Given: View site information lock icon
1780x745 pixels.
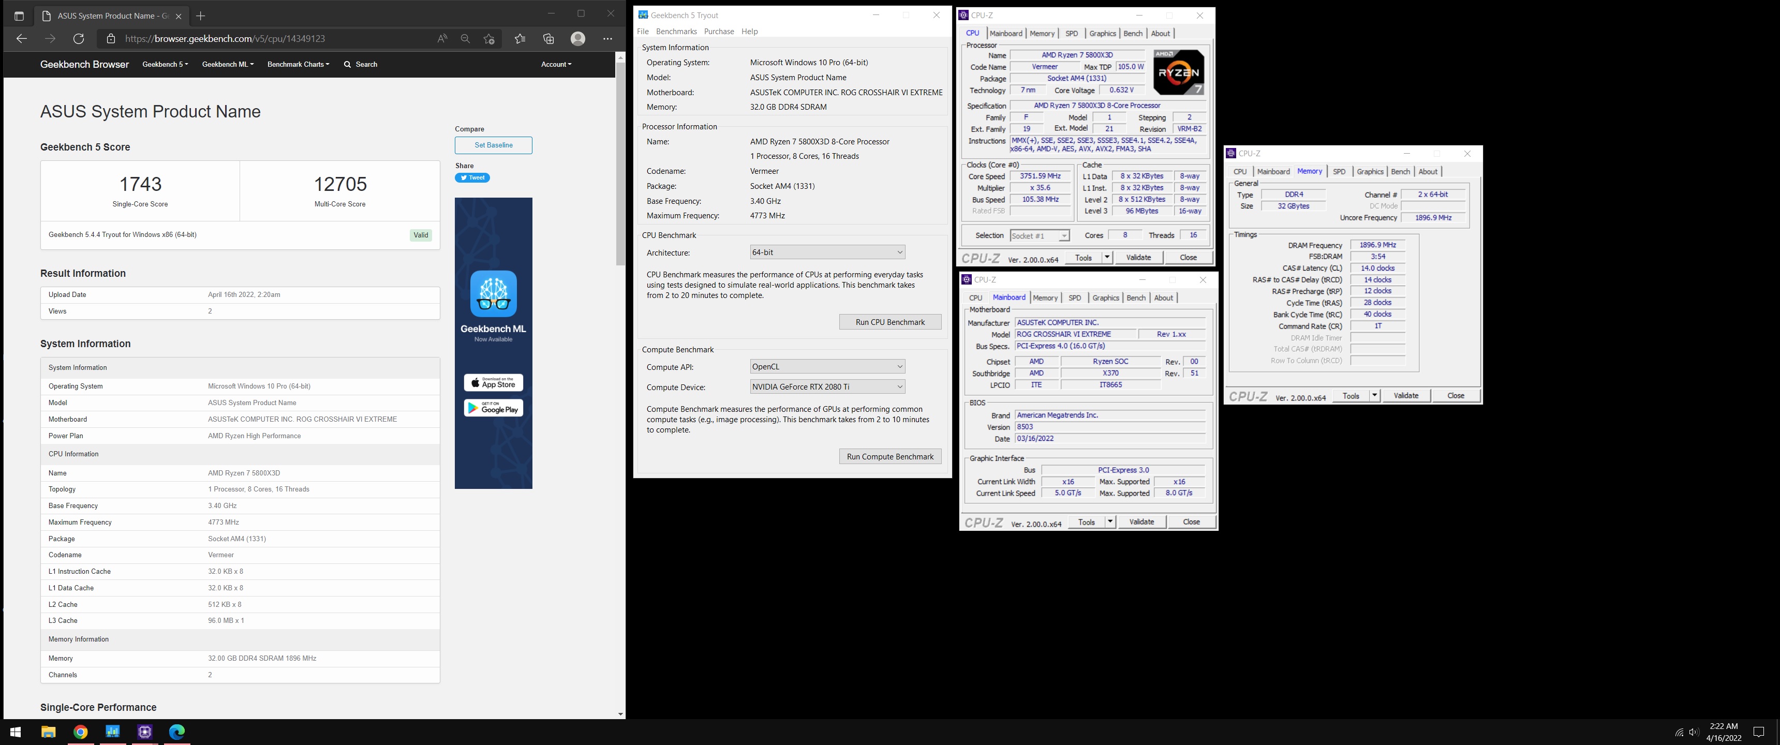Looking at the screenshot, I should (x=111, y=39).
